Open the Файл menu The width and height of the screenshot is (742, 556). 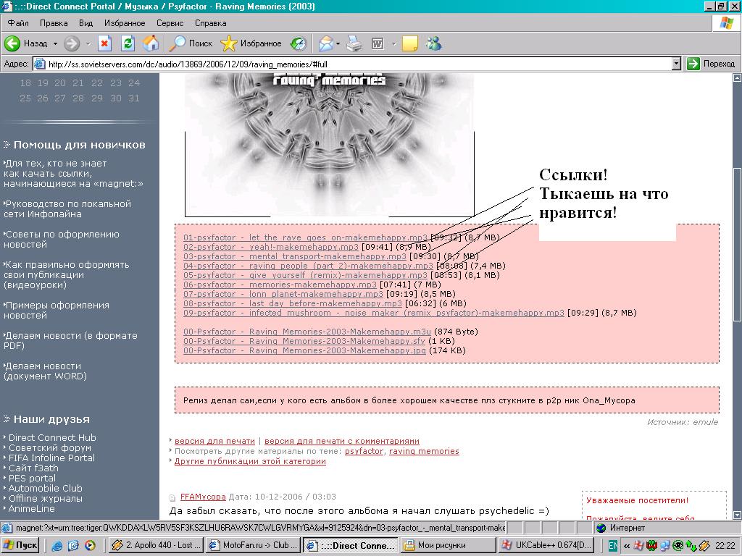click(x=18, y=22)
